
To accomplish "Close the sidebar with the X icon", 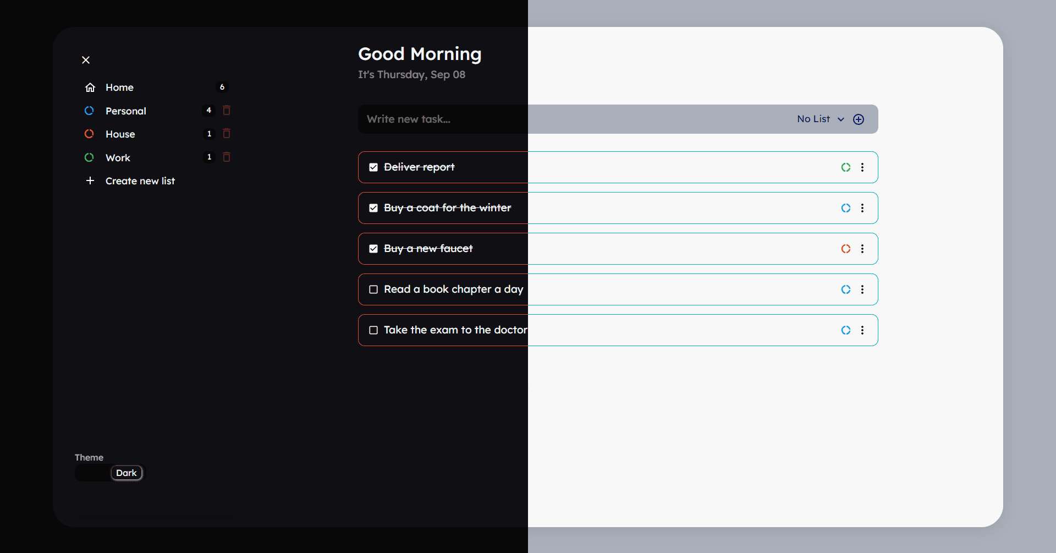I will (86, 60).
